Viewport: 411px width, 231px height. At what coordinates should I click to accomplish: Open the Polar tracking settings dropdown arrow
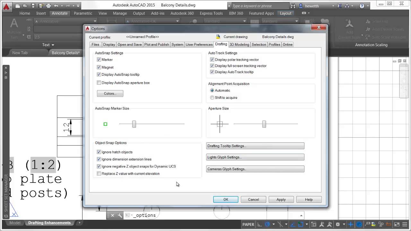(x=274, y=224)
